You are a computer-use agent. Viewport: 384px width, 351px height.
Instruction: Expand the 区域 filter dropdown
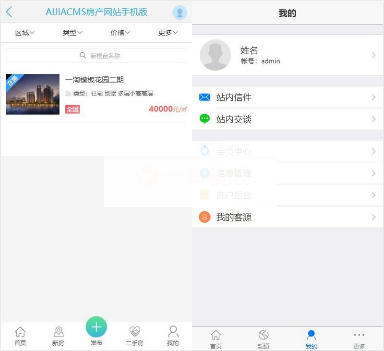coord(24,33)
